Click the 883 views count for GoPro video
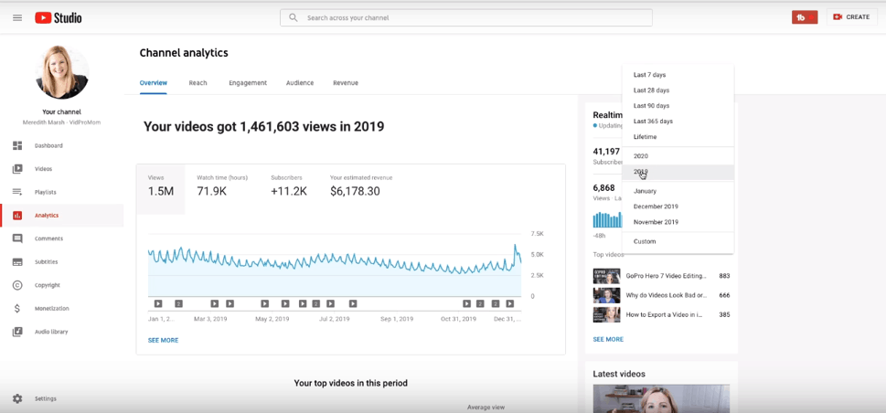The width and height of the screenshot is (886, 413). coord(724,276)
